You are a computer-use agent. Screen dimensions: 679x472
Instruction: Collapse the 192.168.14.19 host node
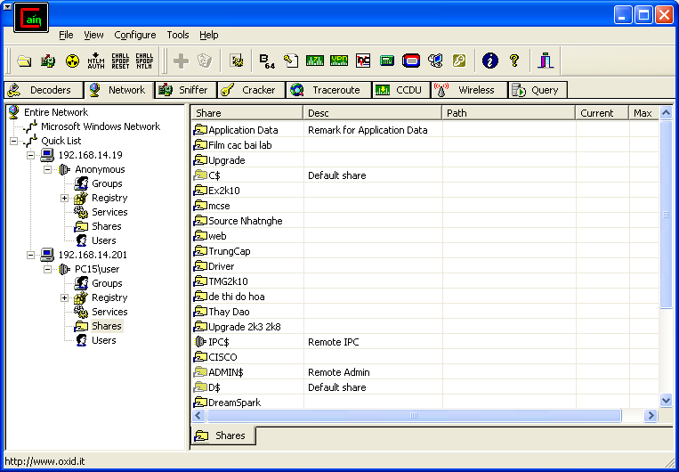pyautogui.click(x=30, y=155)
